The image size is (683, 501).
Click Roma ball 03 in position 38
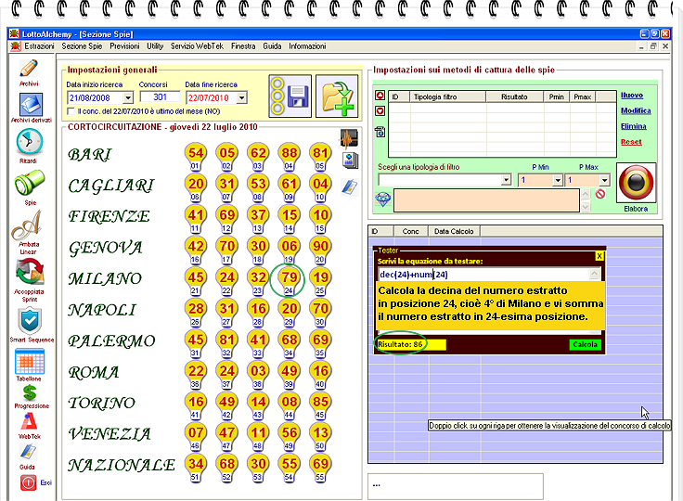coord(258,372)
